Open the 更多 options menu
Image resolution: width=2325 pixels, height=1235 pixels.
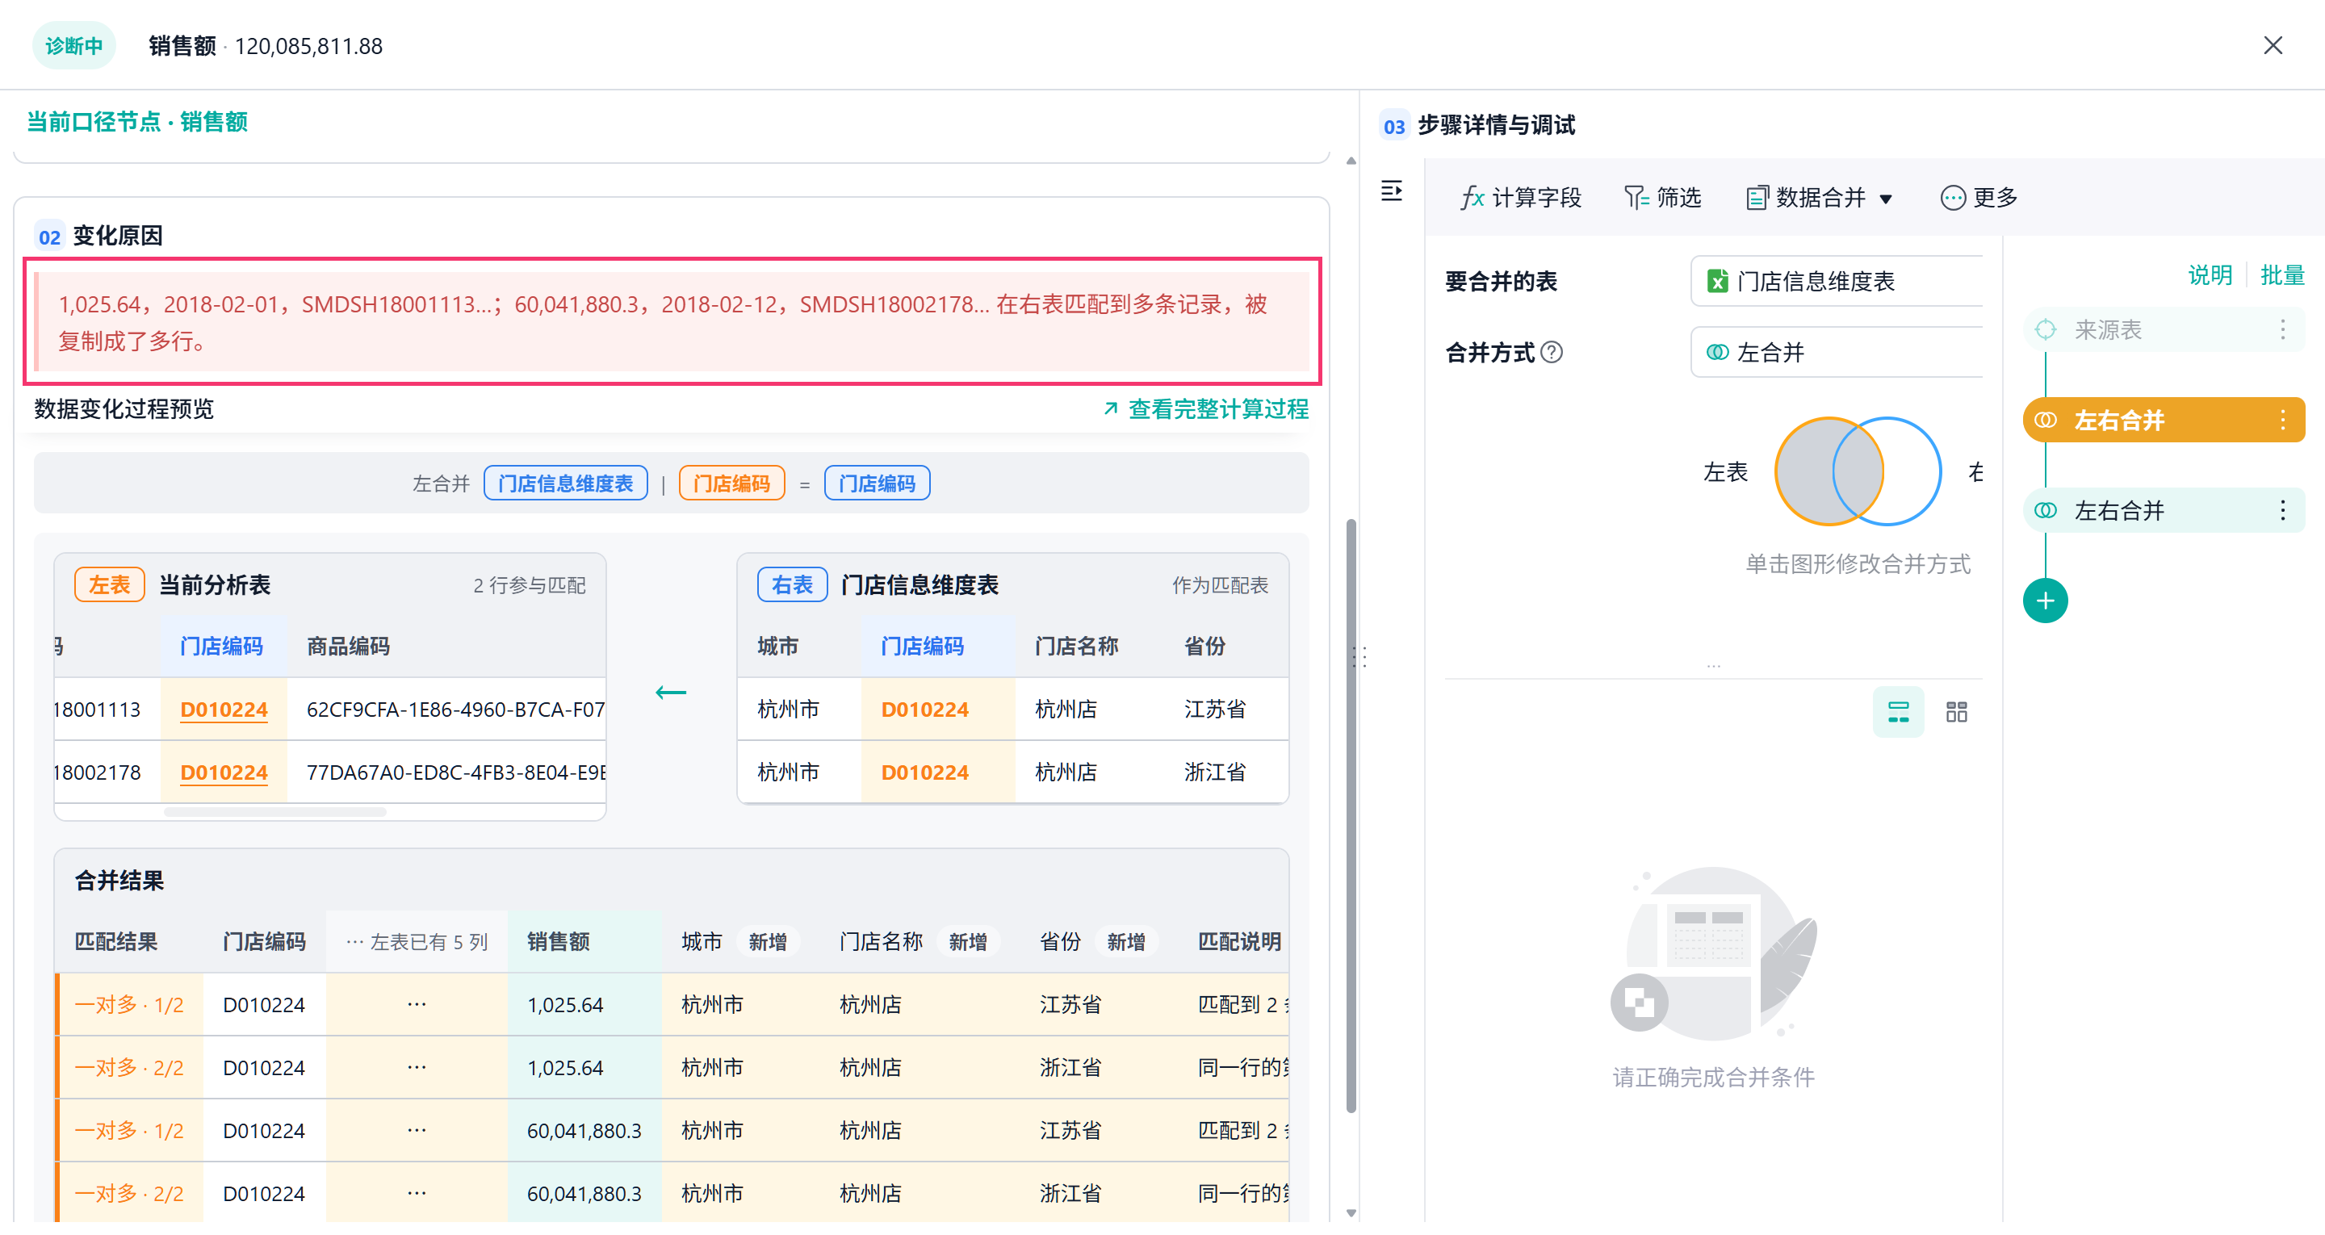(x=1979, y=197)
